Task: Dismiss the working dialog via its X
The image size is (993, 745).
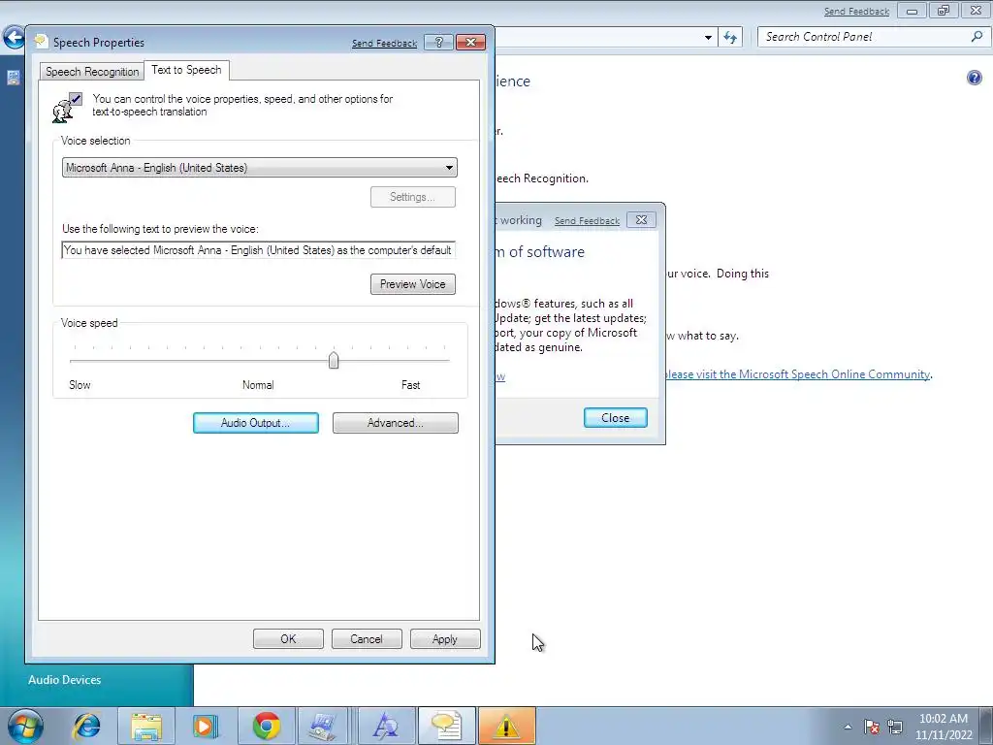Action: pyautogui.click(x=642, y=220)
